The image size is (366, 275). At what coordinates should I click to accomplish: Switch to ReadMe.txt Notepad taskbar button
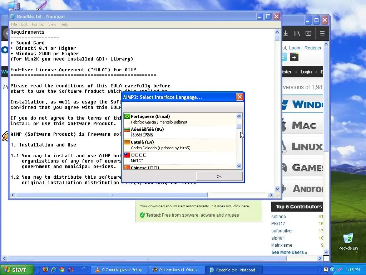tap(234, 270)
